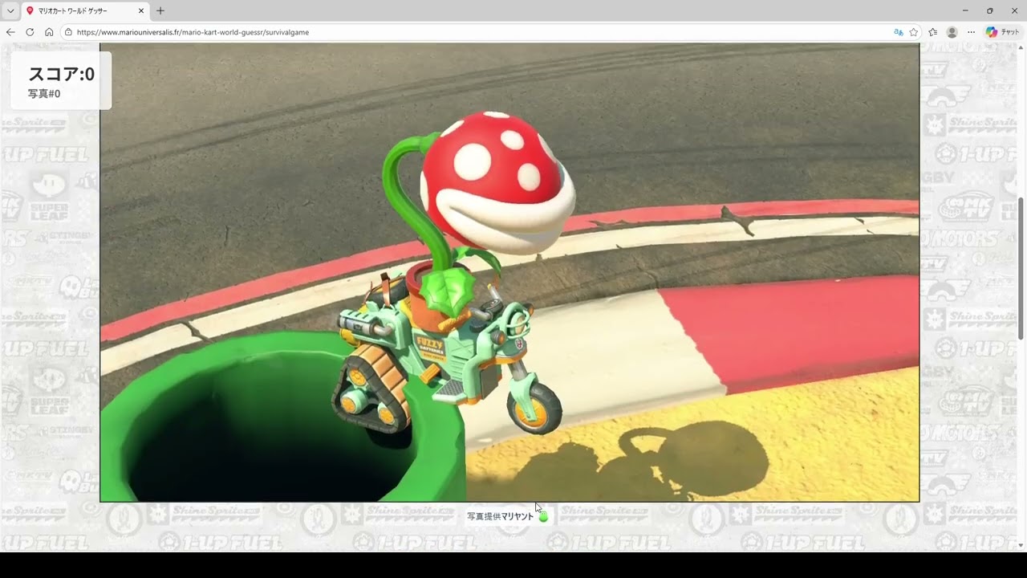Image resolution: width=1027 pixels, height=578 pixels.
Task: Click the 写真提供マリヤント credit text
Action: [x=501, y=516]
